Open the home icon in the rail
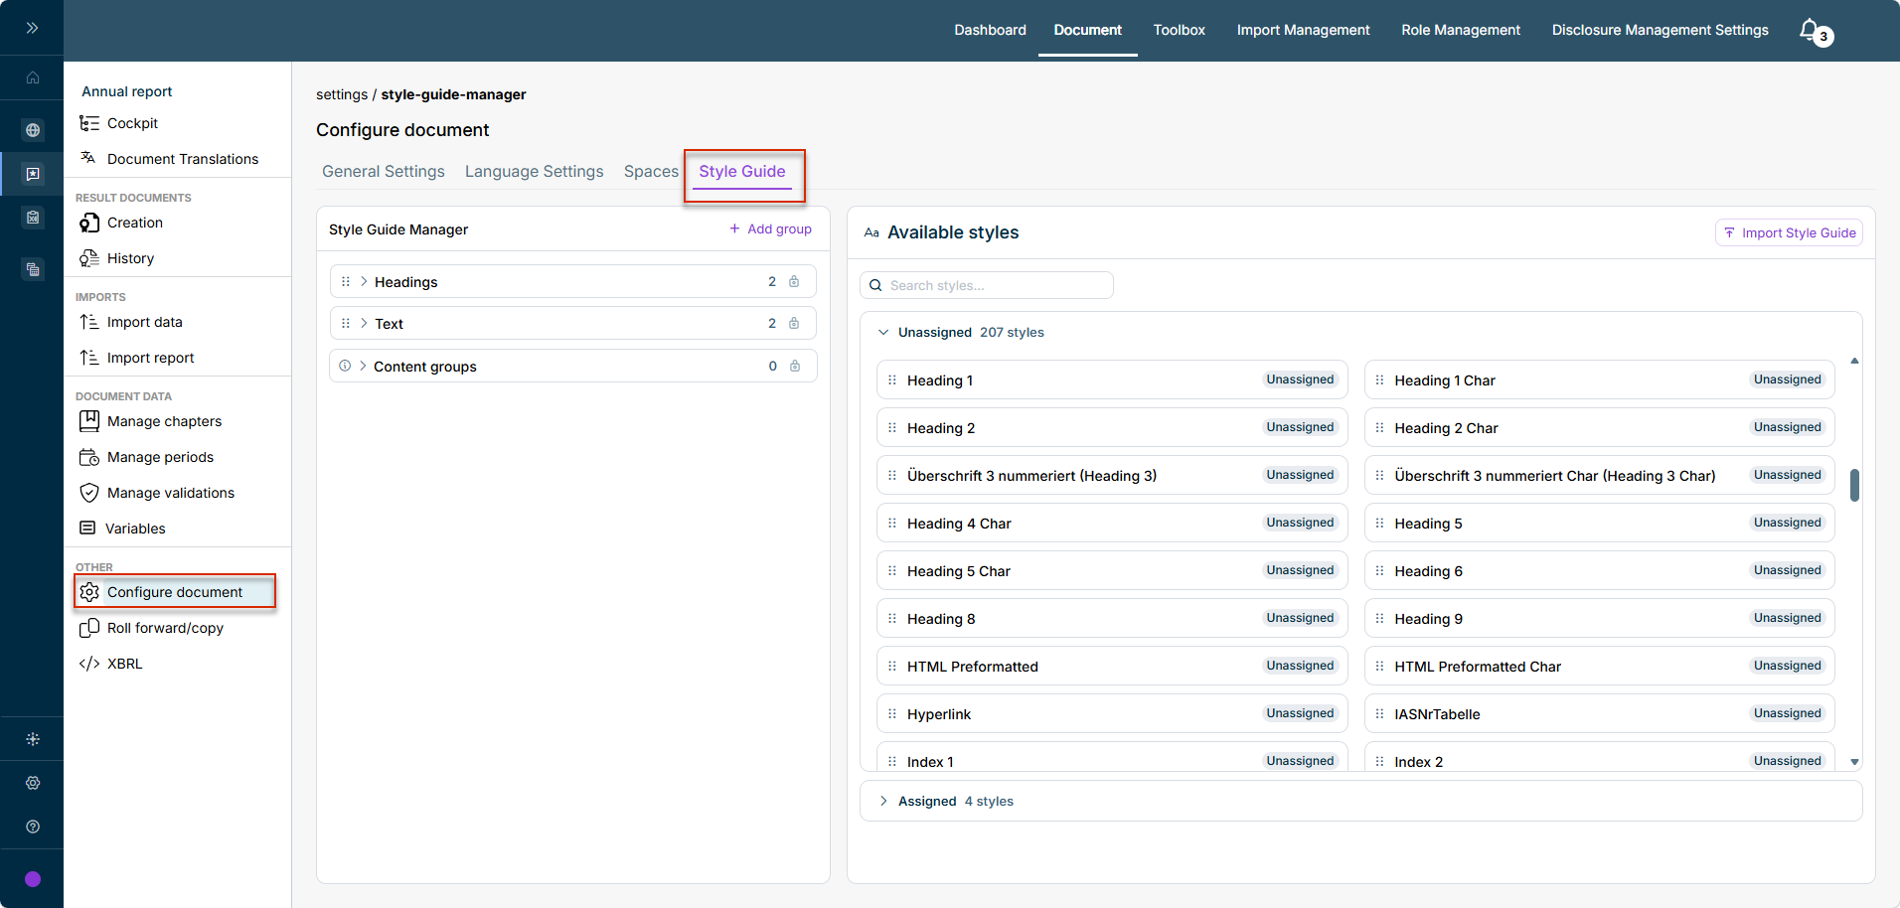The width and height of the screenshot is (1900, 908). 33,77
